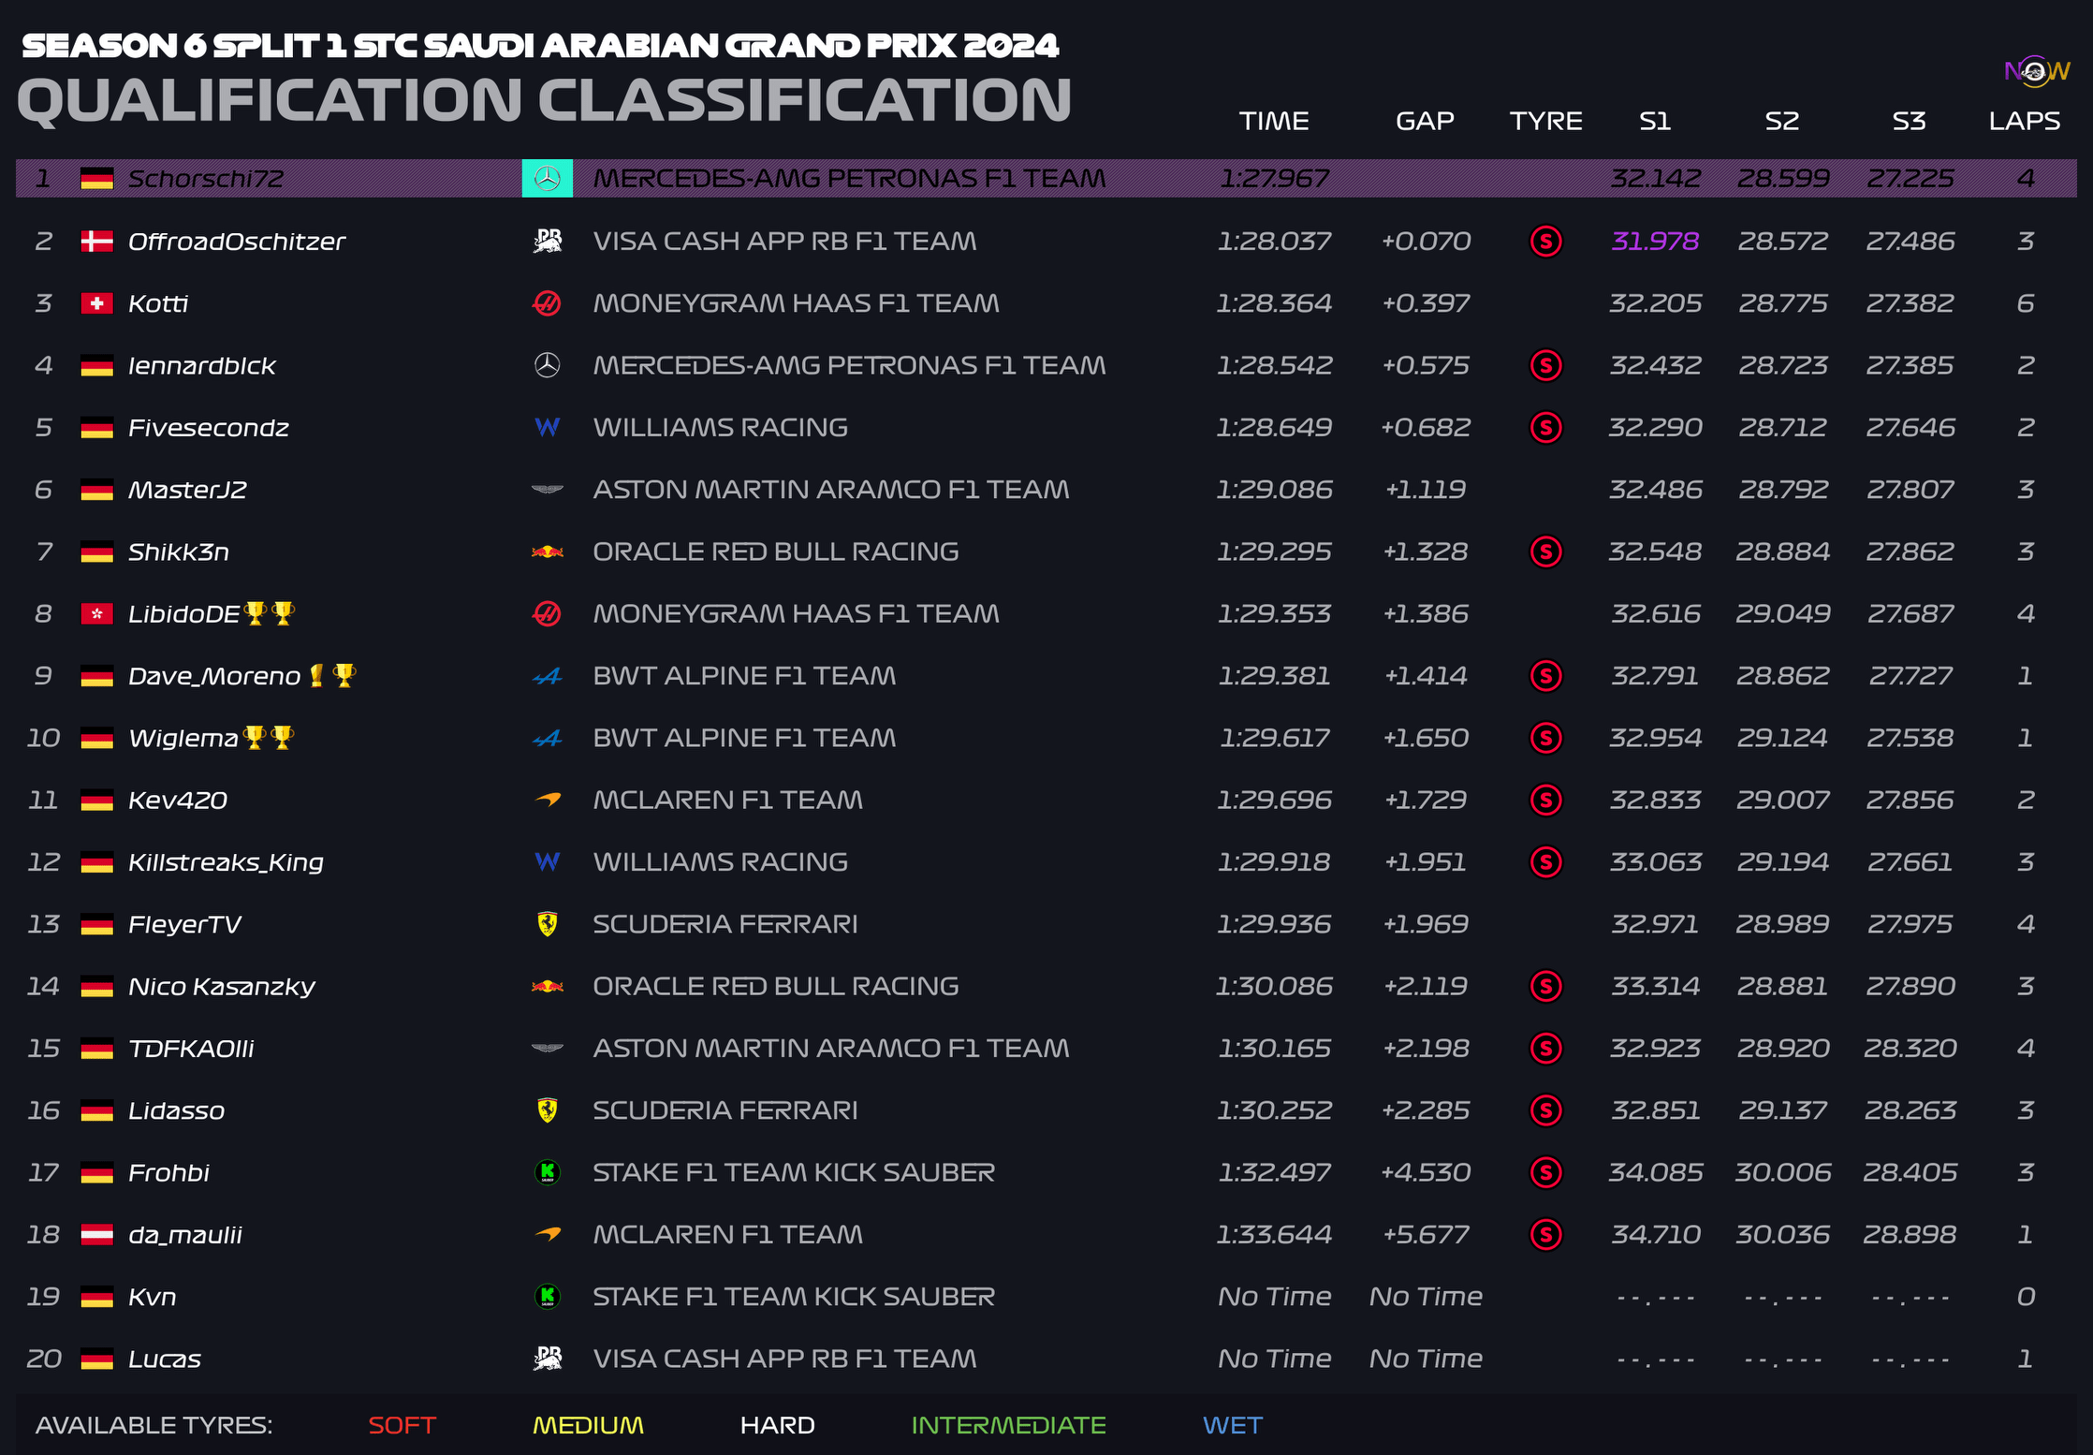Click the Mercedes logo in lennardblck's row

click(x=547, y=365)
